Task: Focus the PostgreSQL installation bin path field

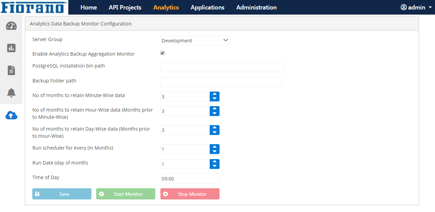Action: (x=222, y=67)
